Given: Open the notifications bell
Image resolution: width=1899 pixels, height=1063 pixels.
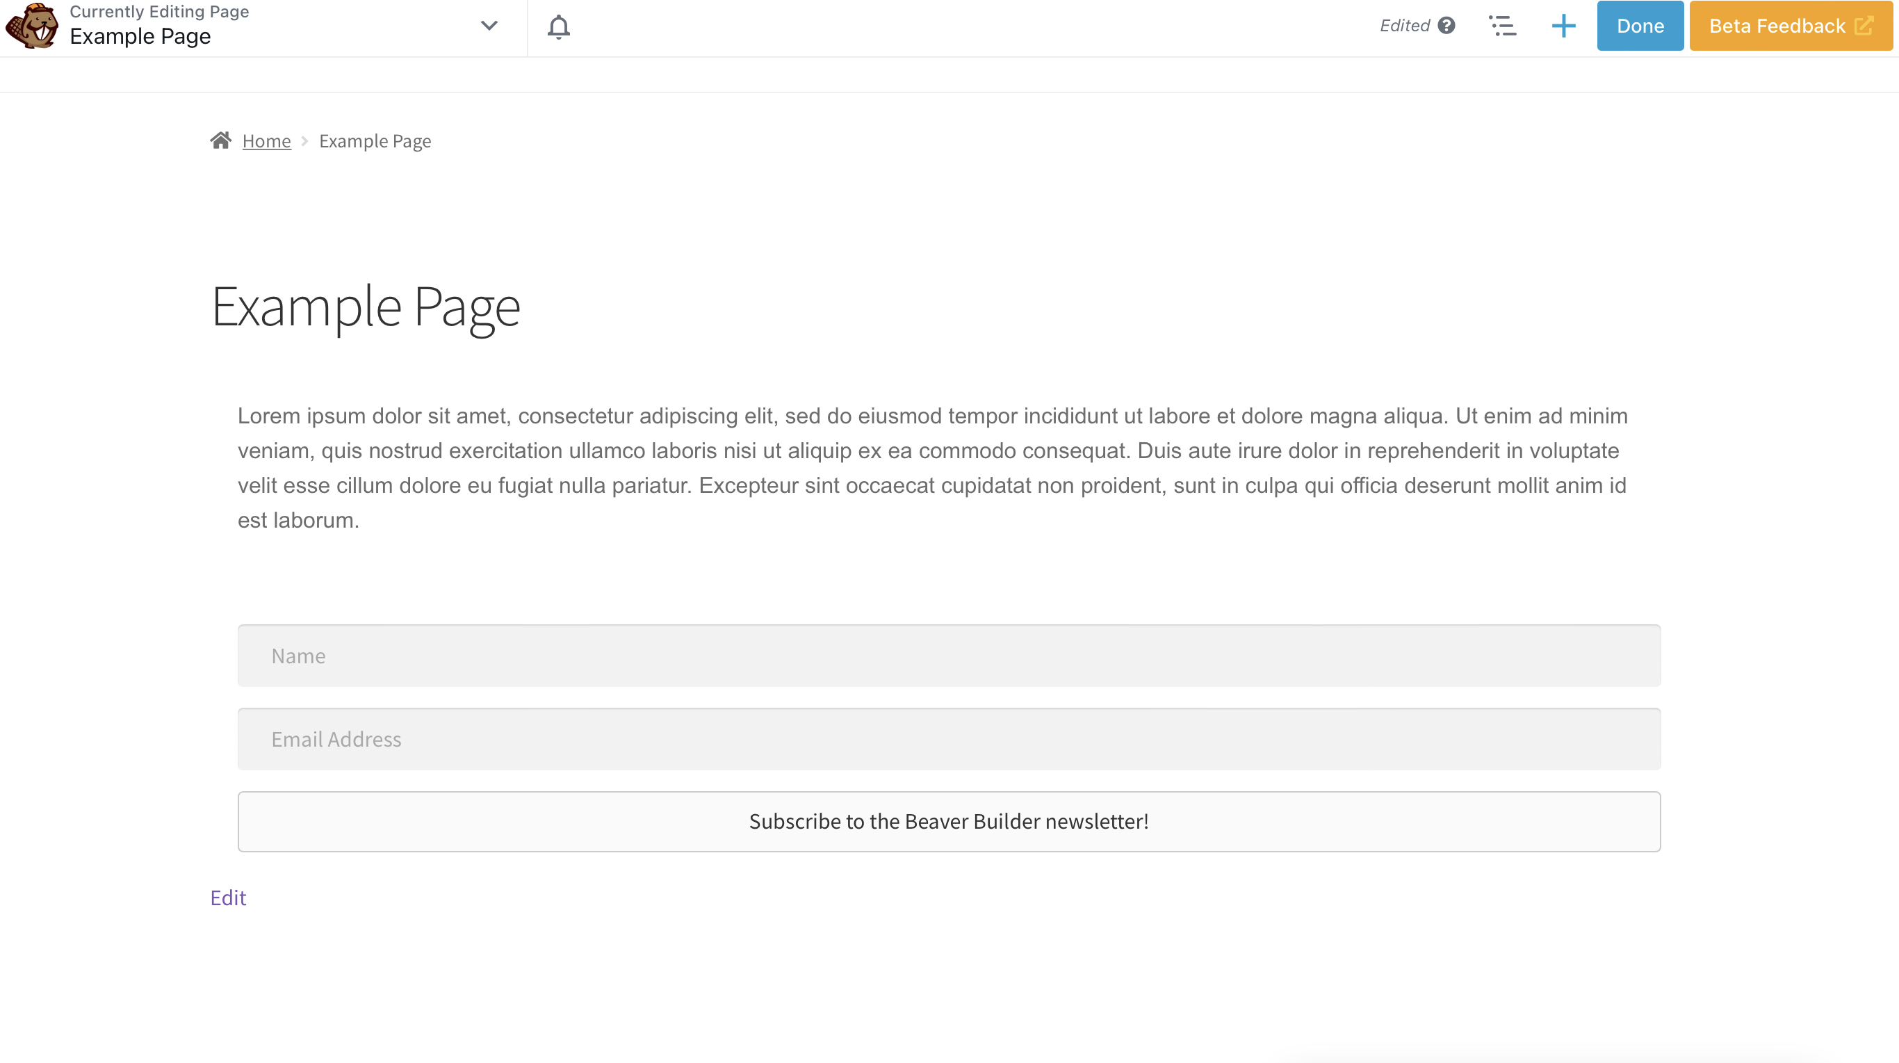Looking at the screenshot, I should pos(558,27).
